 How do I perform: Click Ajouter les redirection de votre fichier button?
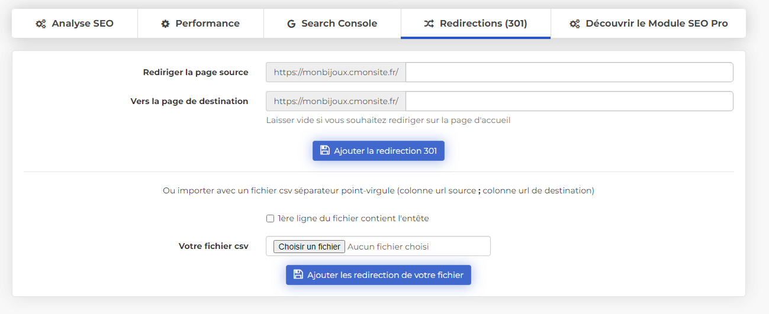tap(378, 275)
